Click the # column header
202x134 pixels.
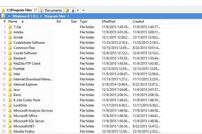pyautogui.click(x=4, y=21)
